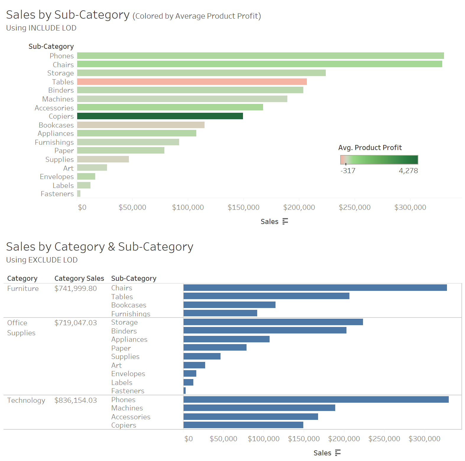Click the sort icon beside the top Sales axis
The height and width of the screenshot is (461, 465).
[x=285, y=221]
